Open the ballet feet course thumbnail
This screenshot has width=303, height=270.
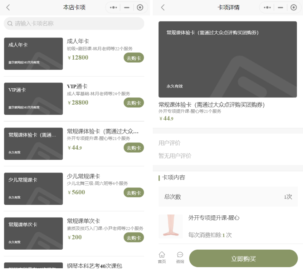pos(171,226)
